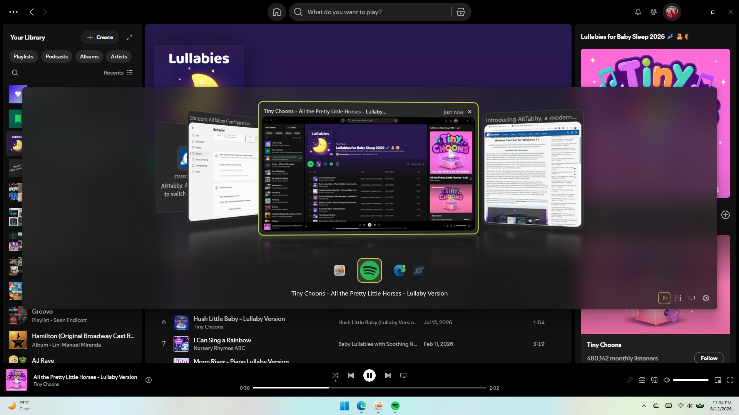Toggle AltTabby window grouping layout icon
Screen dimensions: 739x415
(678, 298)
